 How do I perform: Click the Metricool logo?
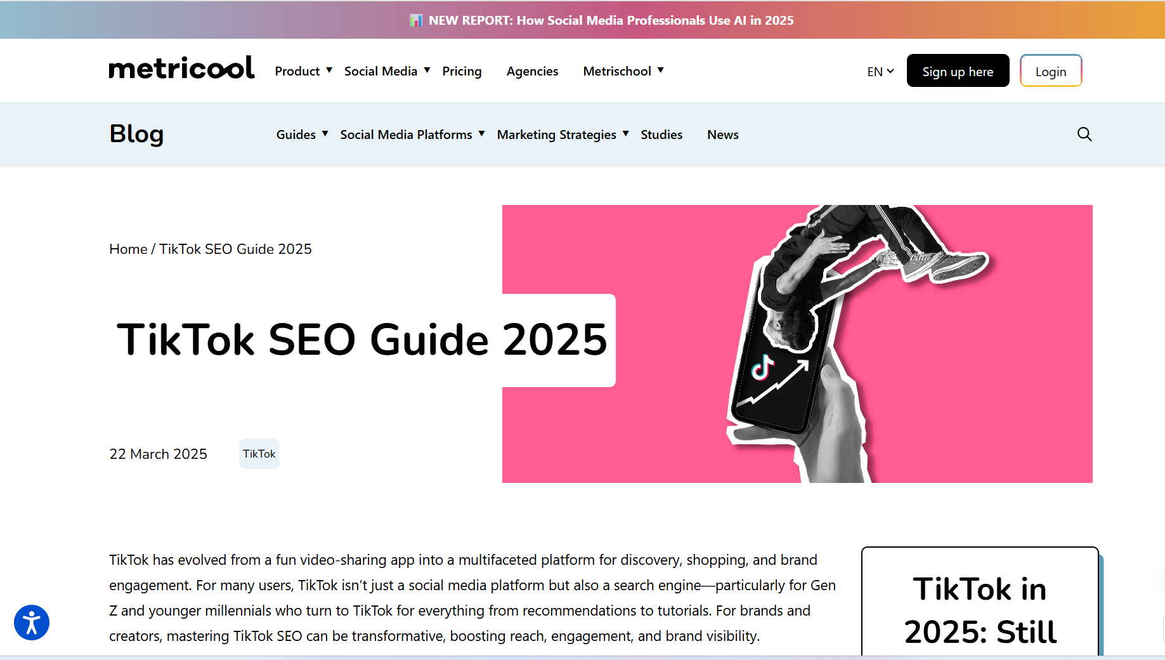(181, 69)
